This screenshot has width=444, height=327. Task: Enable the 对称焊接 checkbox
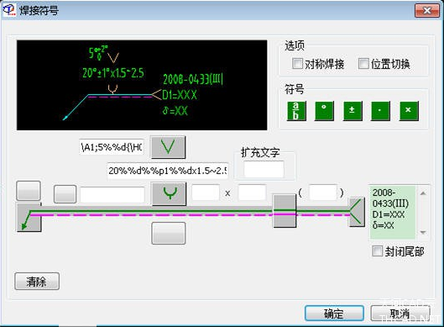pyautogui.click(x=297, y=63)
